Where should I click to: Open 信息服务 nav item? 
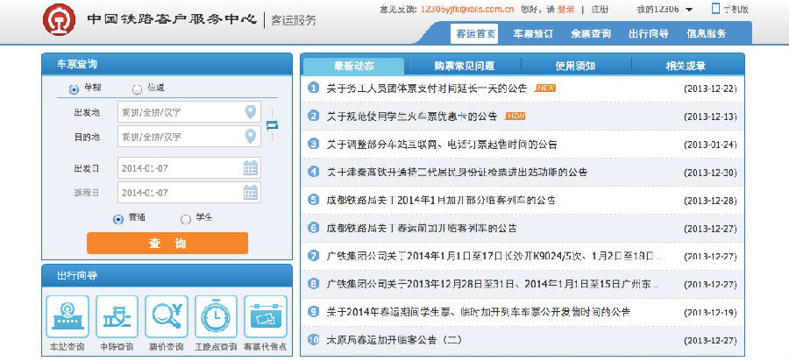pyautogui.click(x=707, y=33)
